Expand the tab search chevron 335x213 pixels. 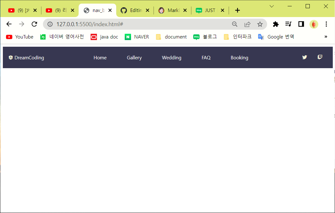(272, 6)
